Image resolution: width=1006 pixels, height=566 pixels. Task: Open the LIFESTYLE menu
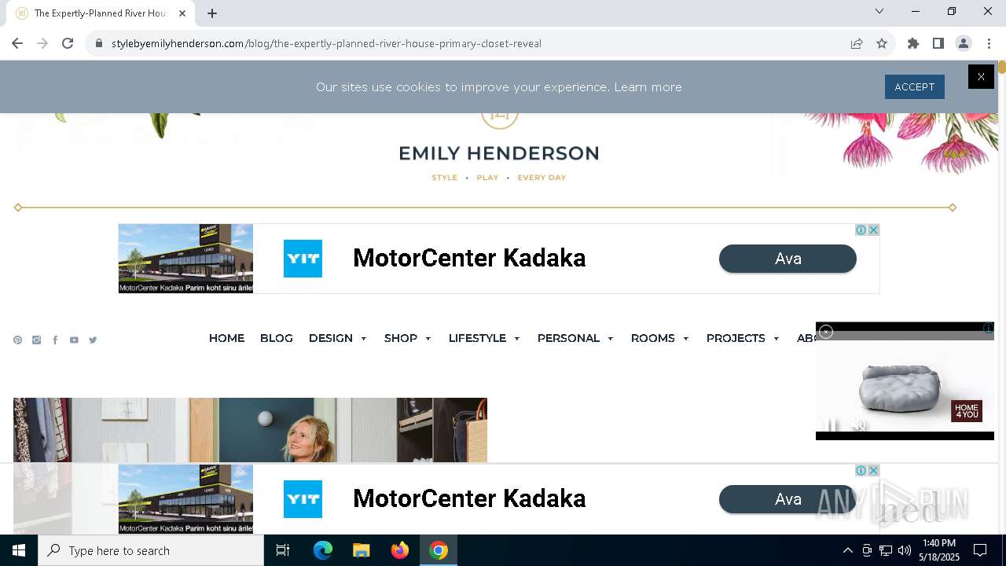point(477,338)
